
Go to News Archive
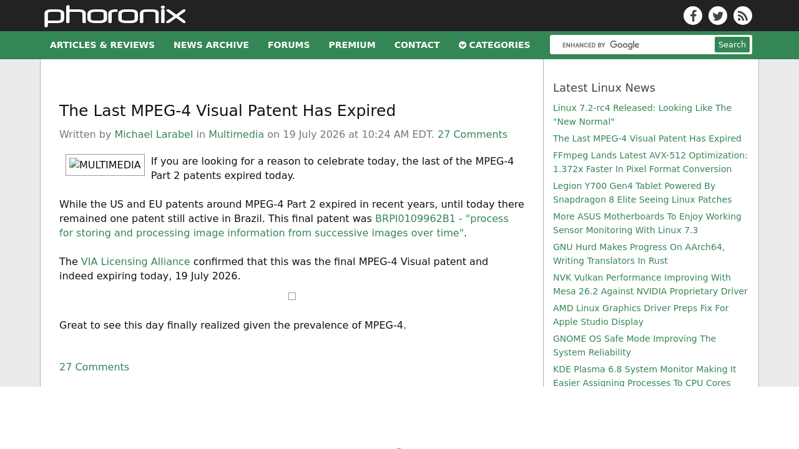pyautogui.click(x=211, y=45)
